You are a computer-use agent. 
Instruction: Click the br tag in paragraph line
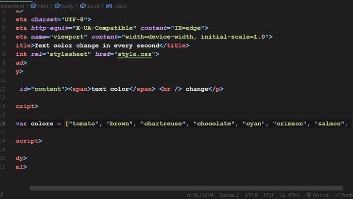170,89
